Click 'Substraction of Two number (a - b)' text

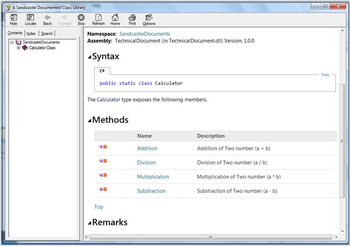click(x=237, y=191)
